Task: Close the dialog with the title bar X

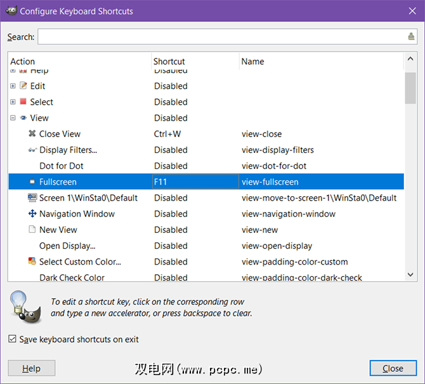Action: [412, 11]
